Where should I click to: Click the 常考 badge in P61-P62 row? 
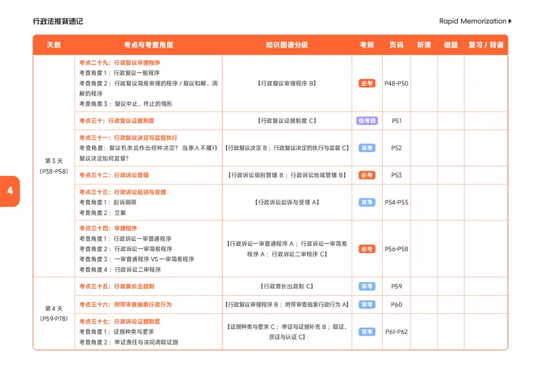click(x=367, y=332)
